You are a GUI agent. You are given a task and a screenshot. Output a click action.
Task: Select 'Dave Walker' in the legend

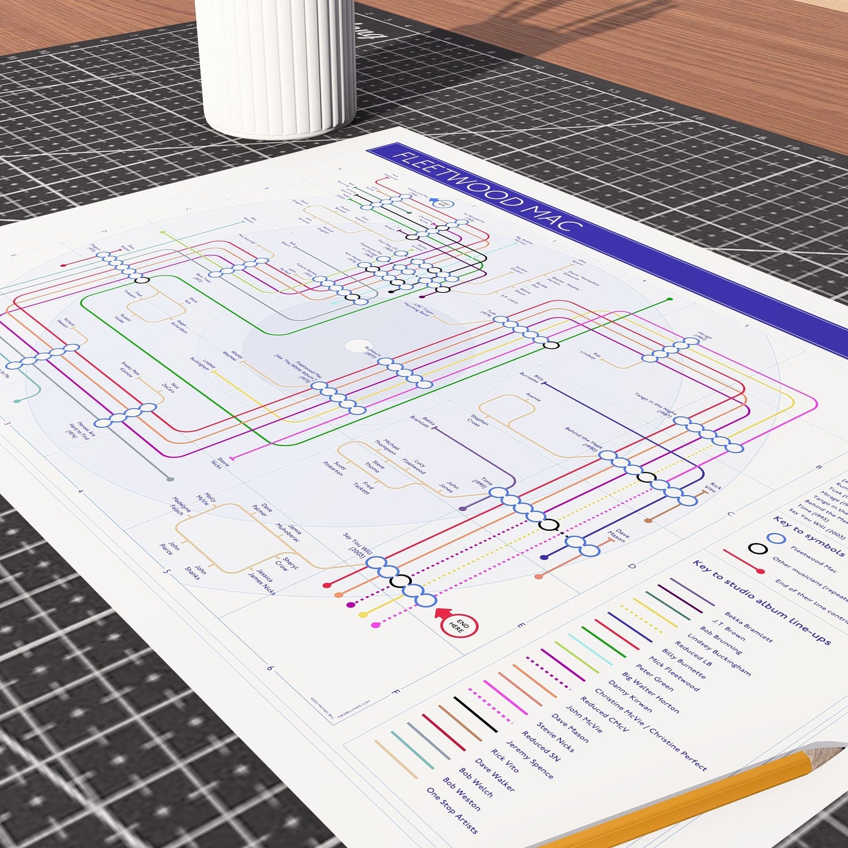point(495,775)
